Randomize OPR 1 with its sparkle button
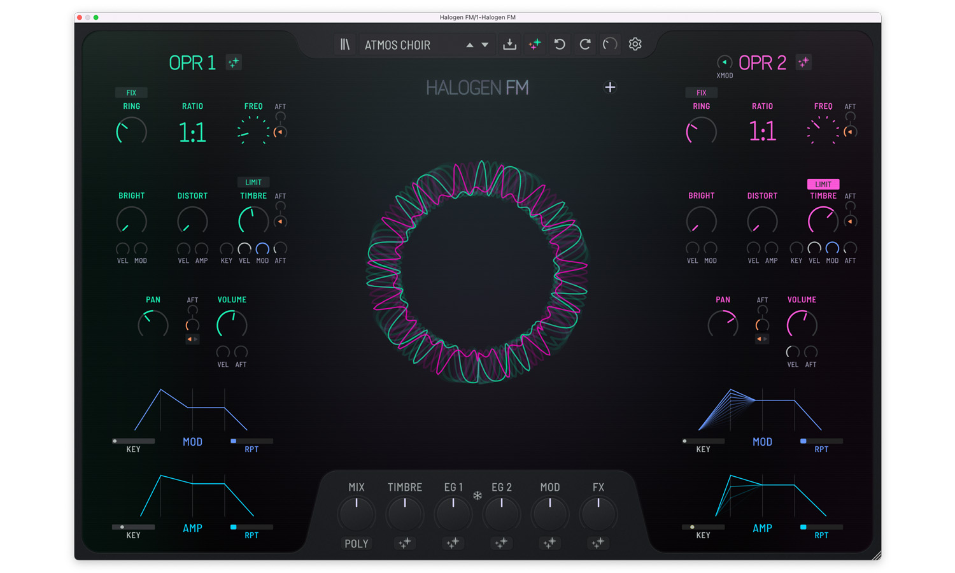The image size is (955, 573). 234,62
